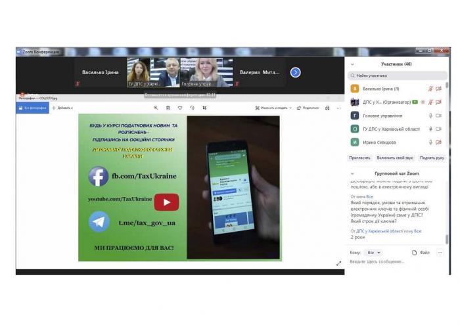Collapse the Групповой чат Zoom chevron
The height and width of the screenshot is (325, 460).
coord(352,173)
